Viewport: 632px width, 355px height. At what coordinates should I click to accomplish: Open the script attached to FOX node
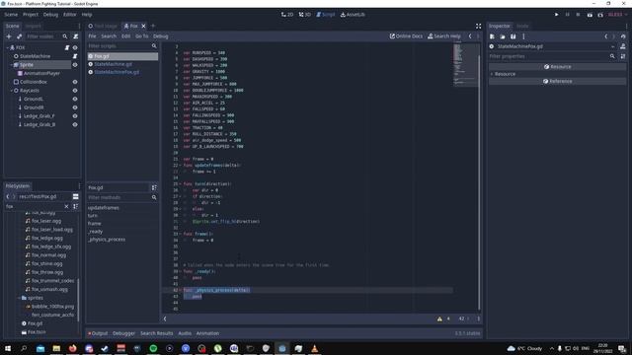pos(67,47)
